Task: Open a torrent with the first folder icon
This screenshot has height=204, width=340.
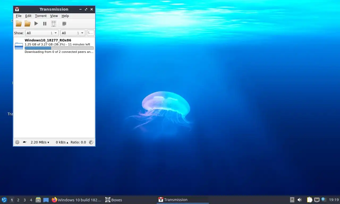Action: [19, 24]
